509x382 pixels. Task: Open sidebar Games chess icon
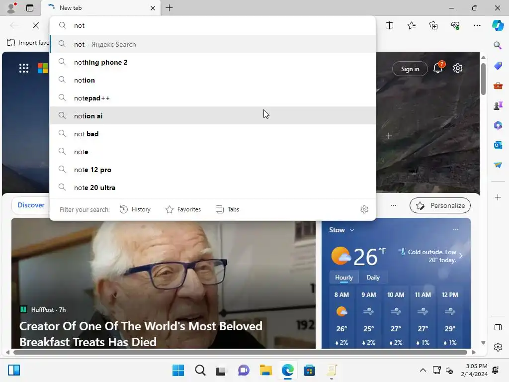498,105
